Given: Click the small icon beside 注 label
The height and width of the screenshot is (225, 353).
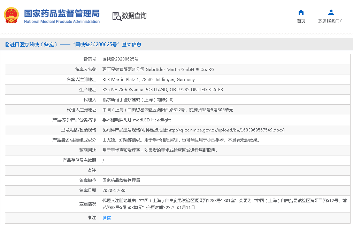Looking at the screenshot, I should pyautogui.click(x=90, y=218).
